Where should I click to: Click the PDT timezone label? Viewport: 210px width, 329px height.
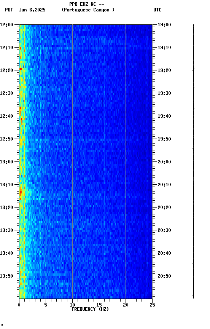pyautogui.click(x=9, y=10)
